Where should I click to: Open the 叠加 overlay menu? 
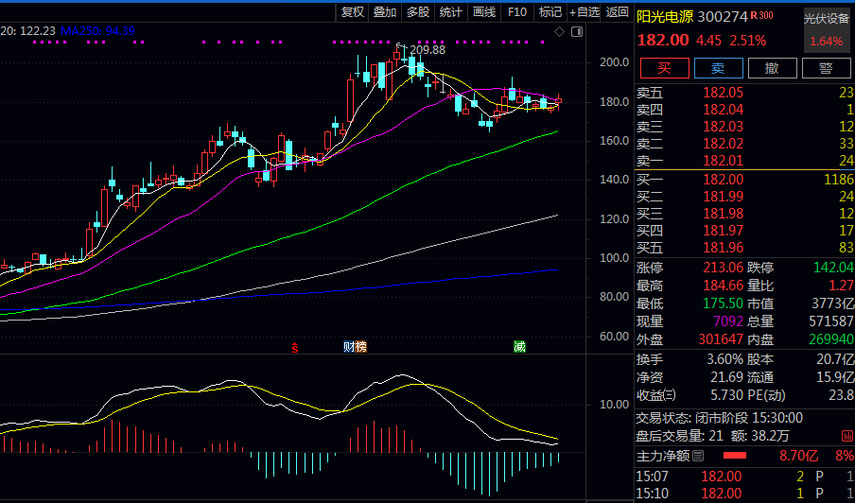[x=385, y=12]
